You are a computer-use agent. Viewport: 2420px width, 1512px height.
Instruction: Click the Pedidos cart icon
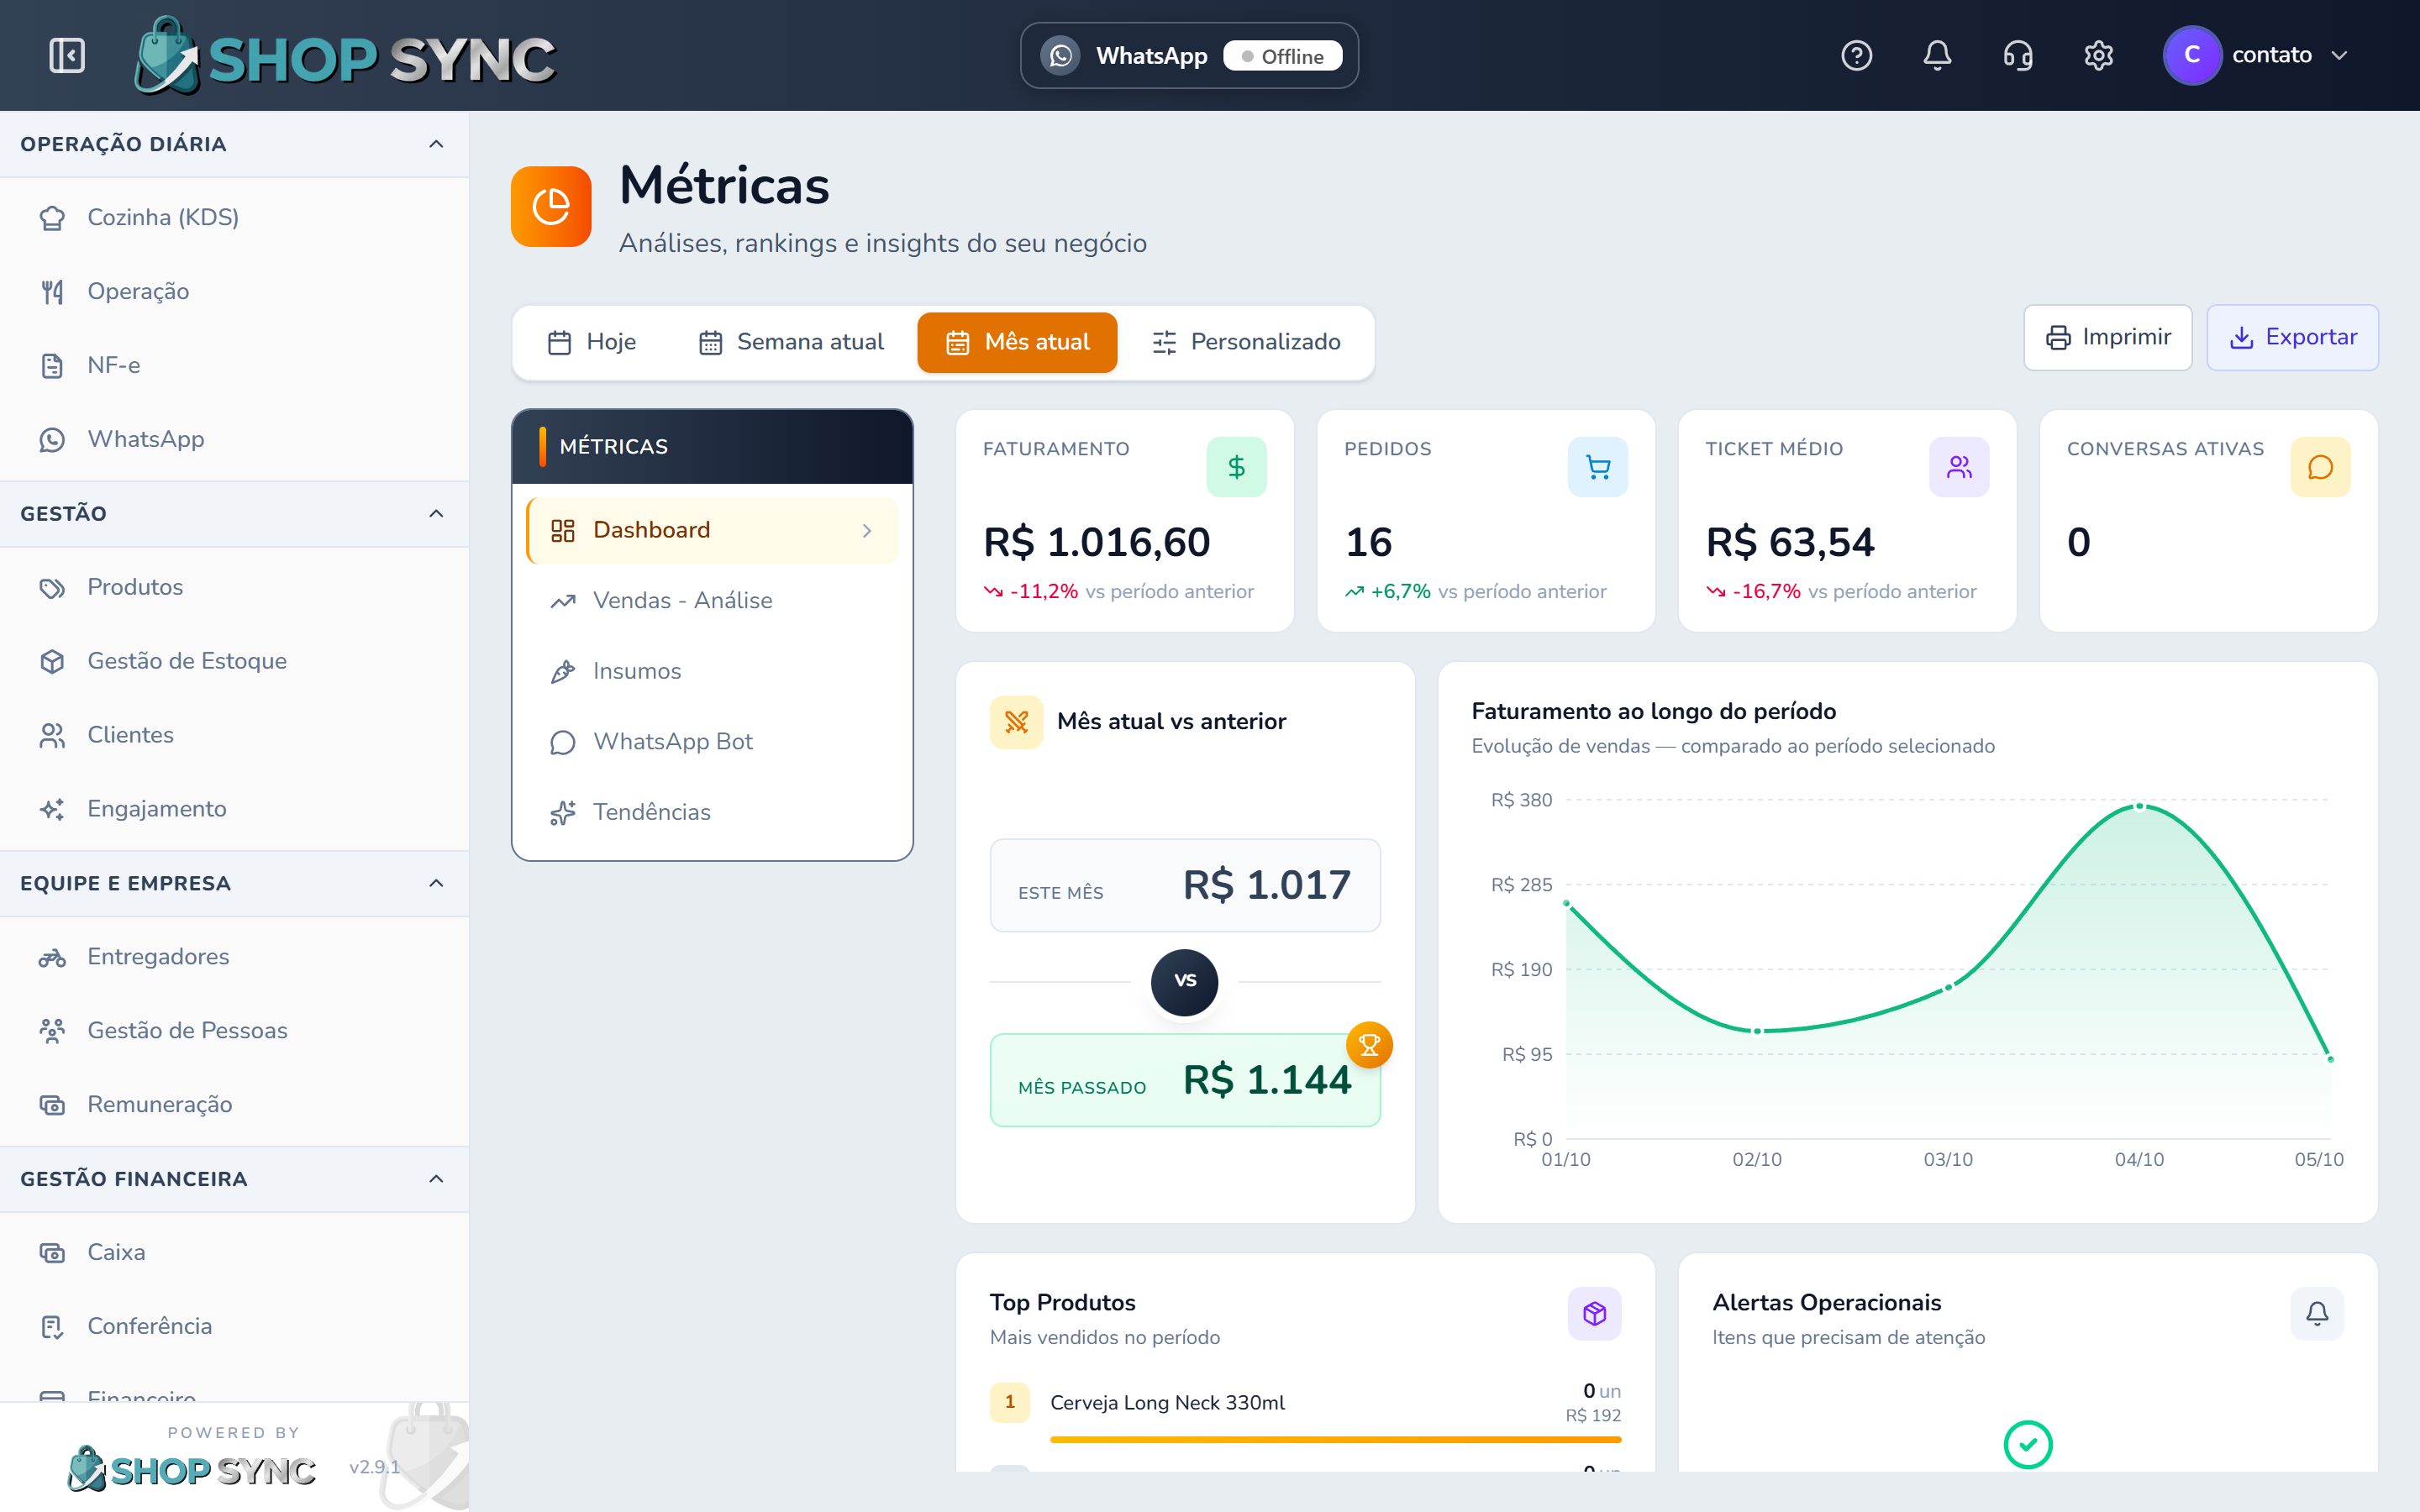coord(1598,467)
